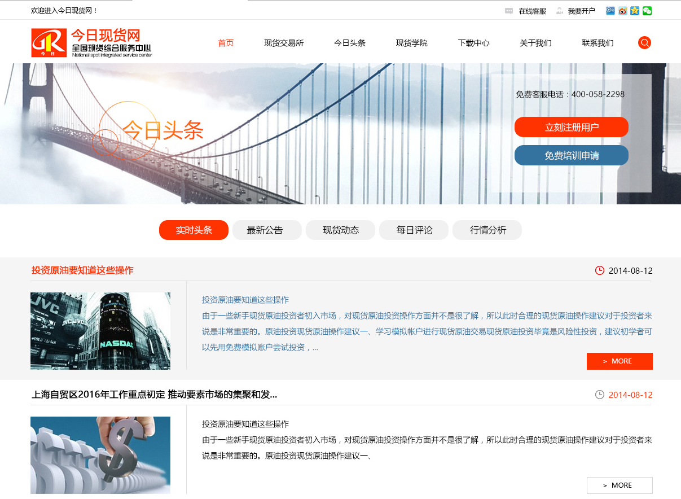Select the 实时头条 filter
Screen dimensions: 681x499
pos(194,230)
